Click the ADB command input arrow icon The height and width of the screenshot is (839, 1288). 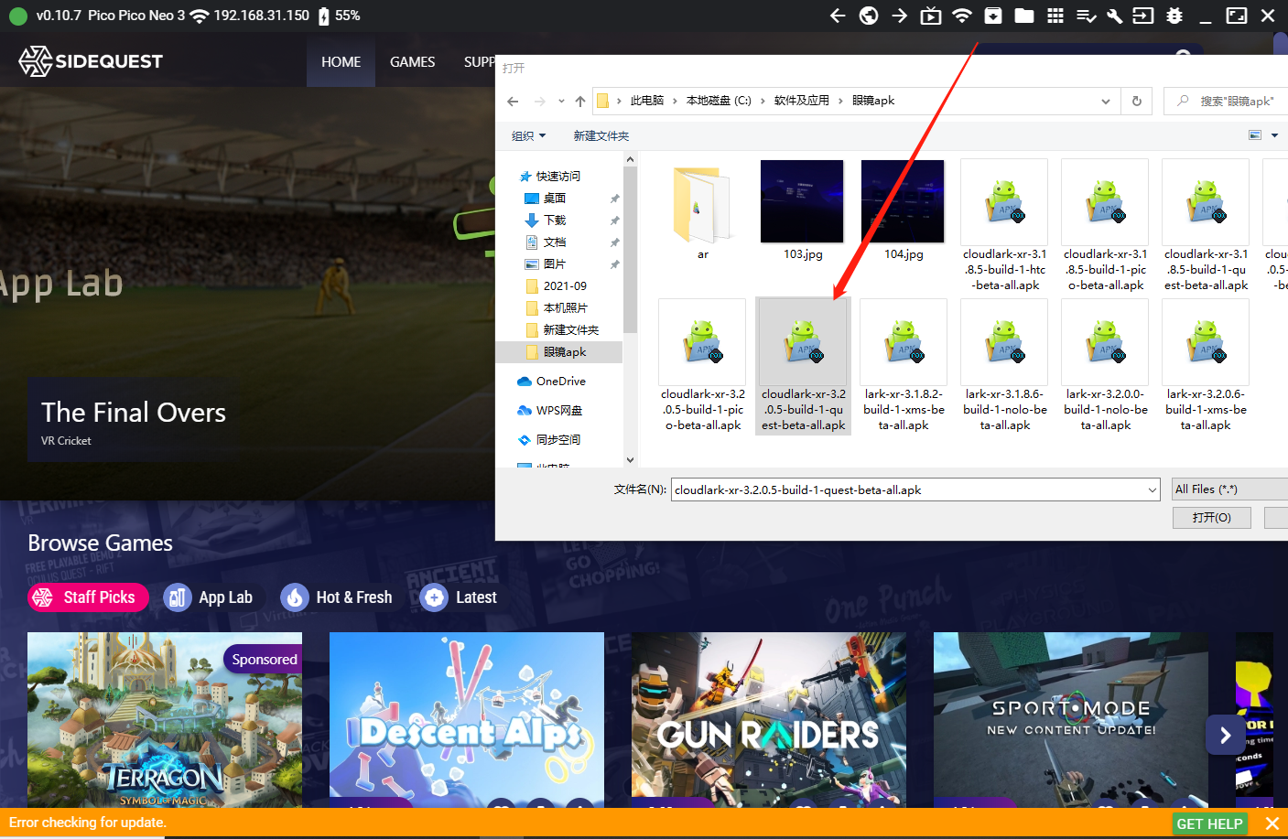1143,16
